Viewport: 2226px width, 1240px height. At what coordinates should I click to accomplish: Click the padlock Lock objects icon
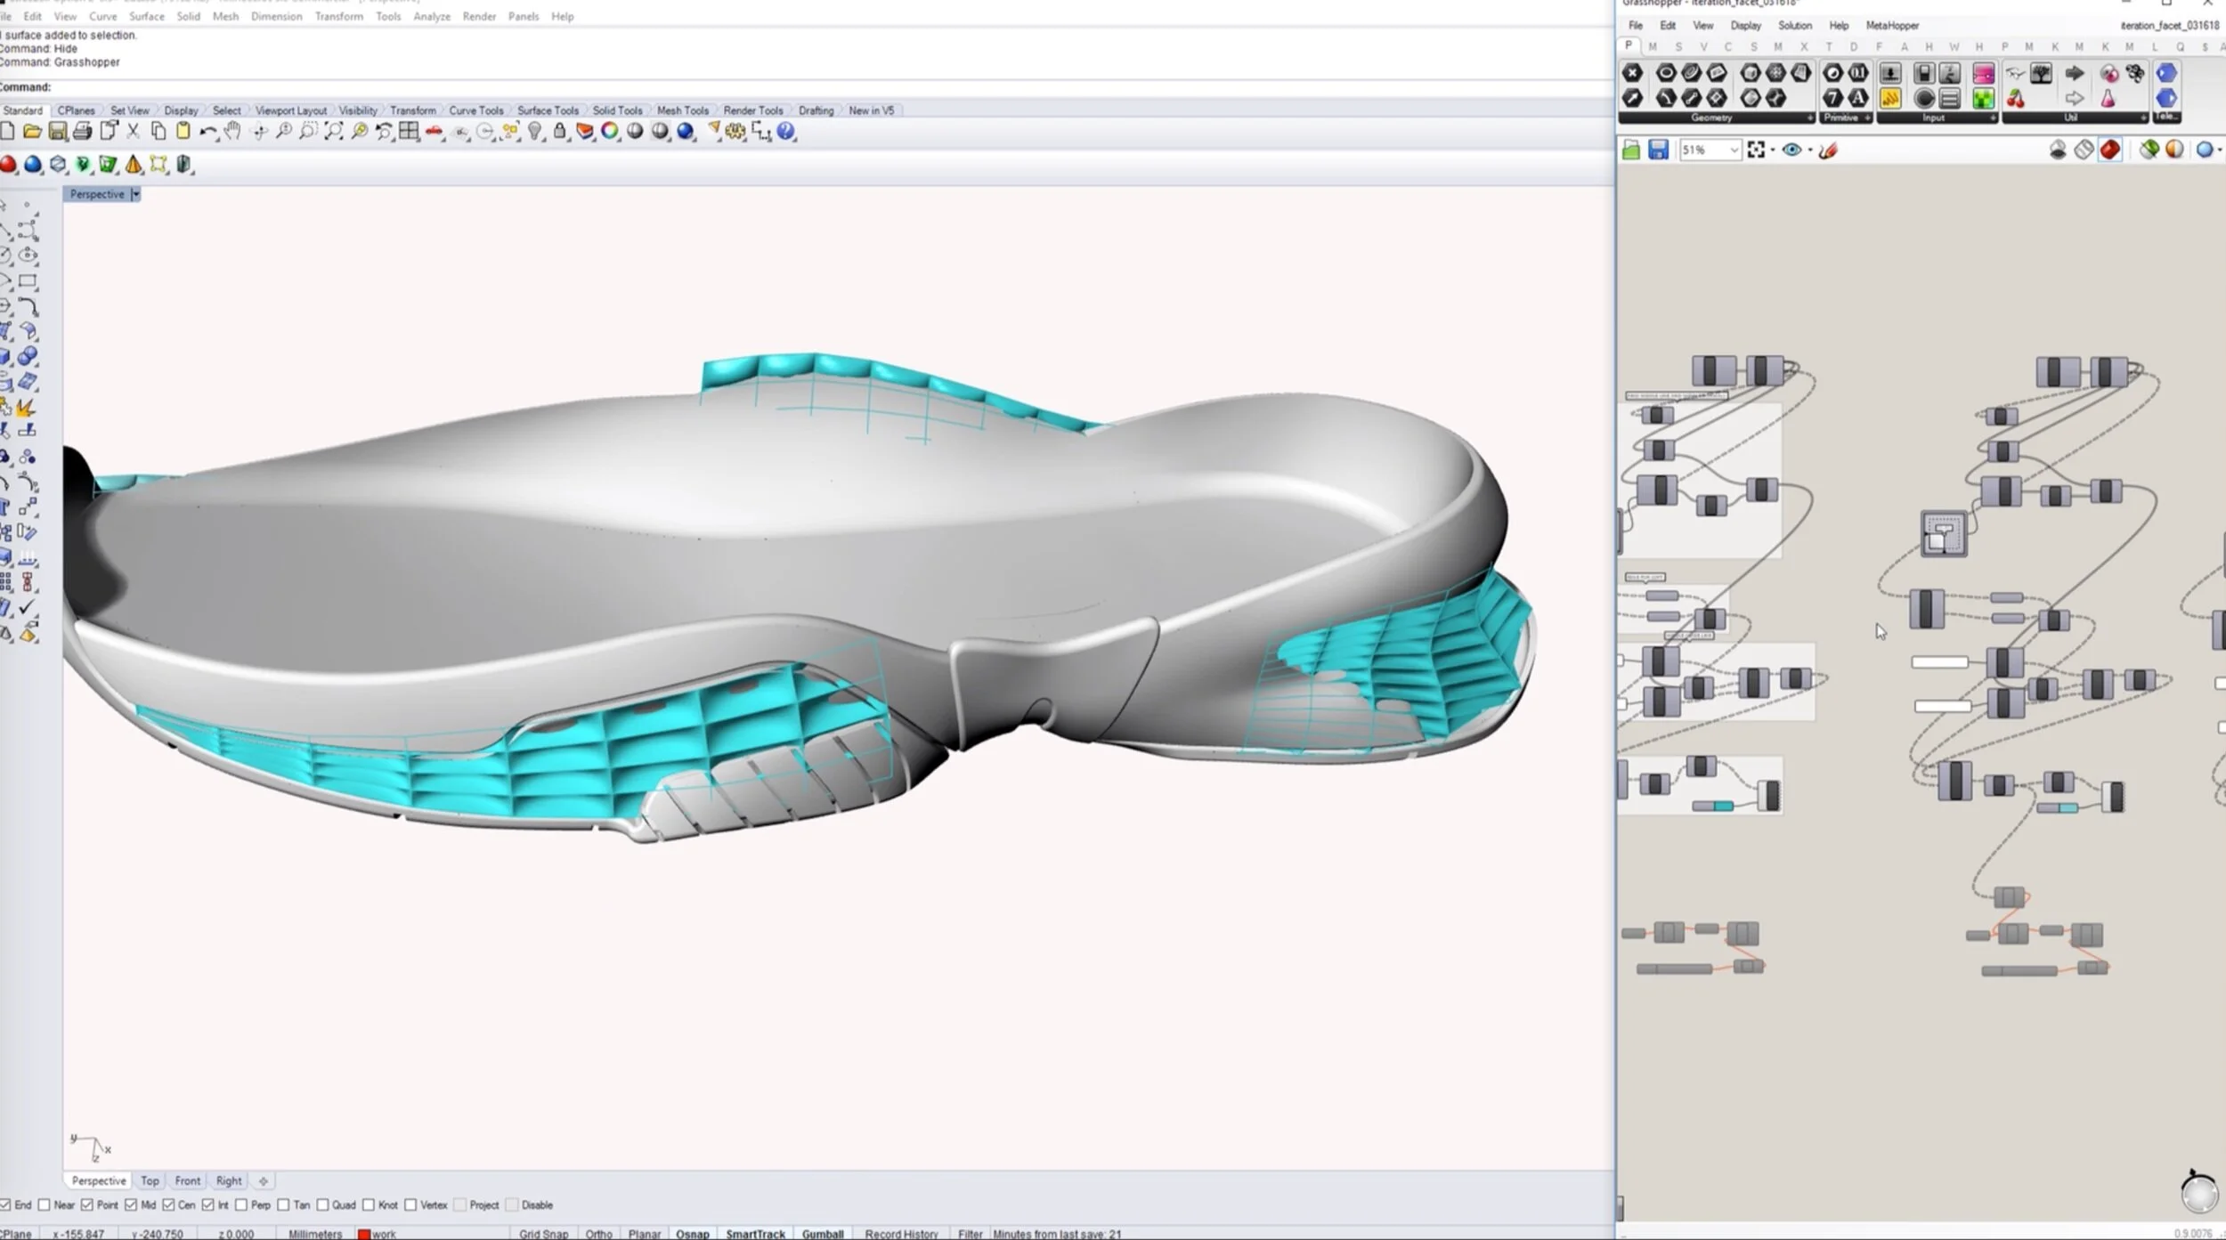pos(559,132)
